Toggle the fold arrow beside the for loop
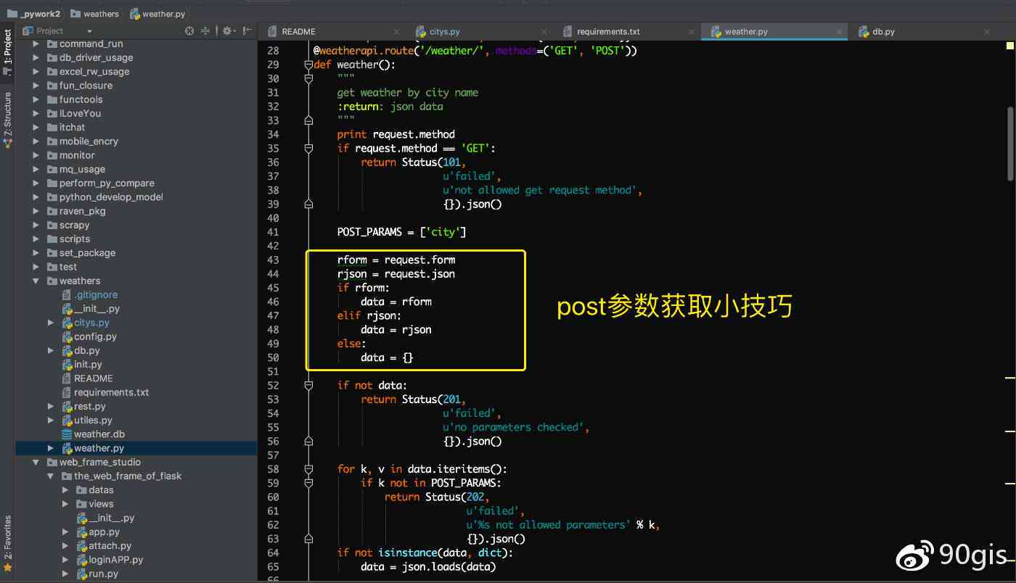This screenshot has height=583, width=1016. click(308, 468)
